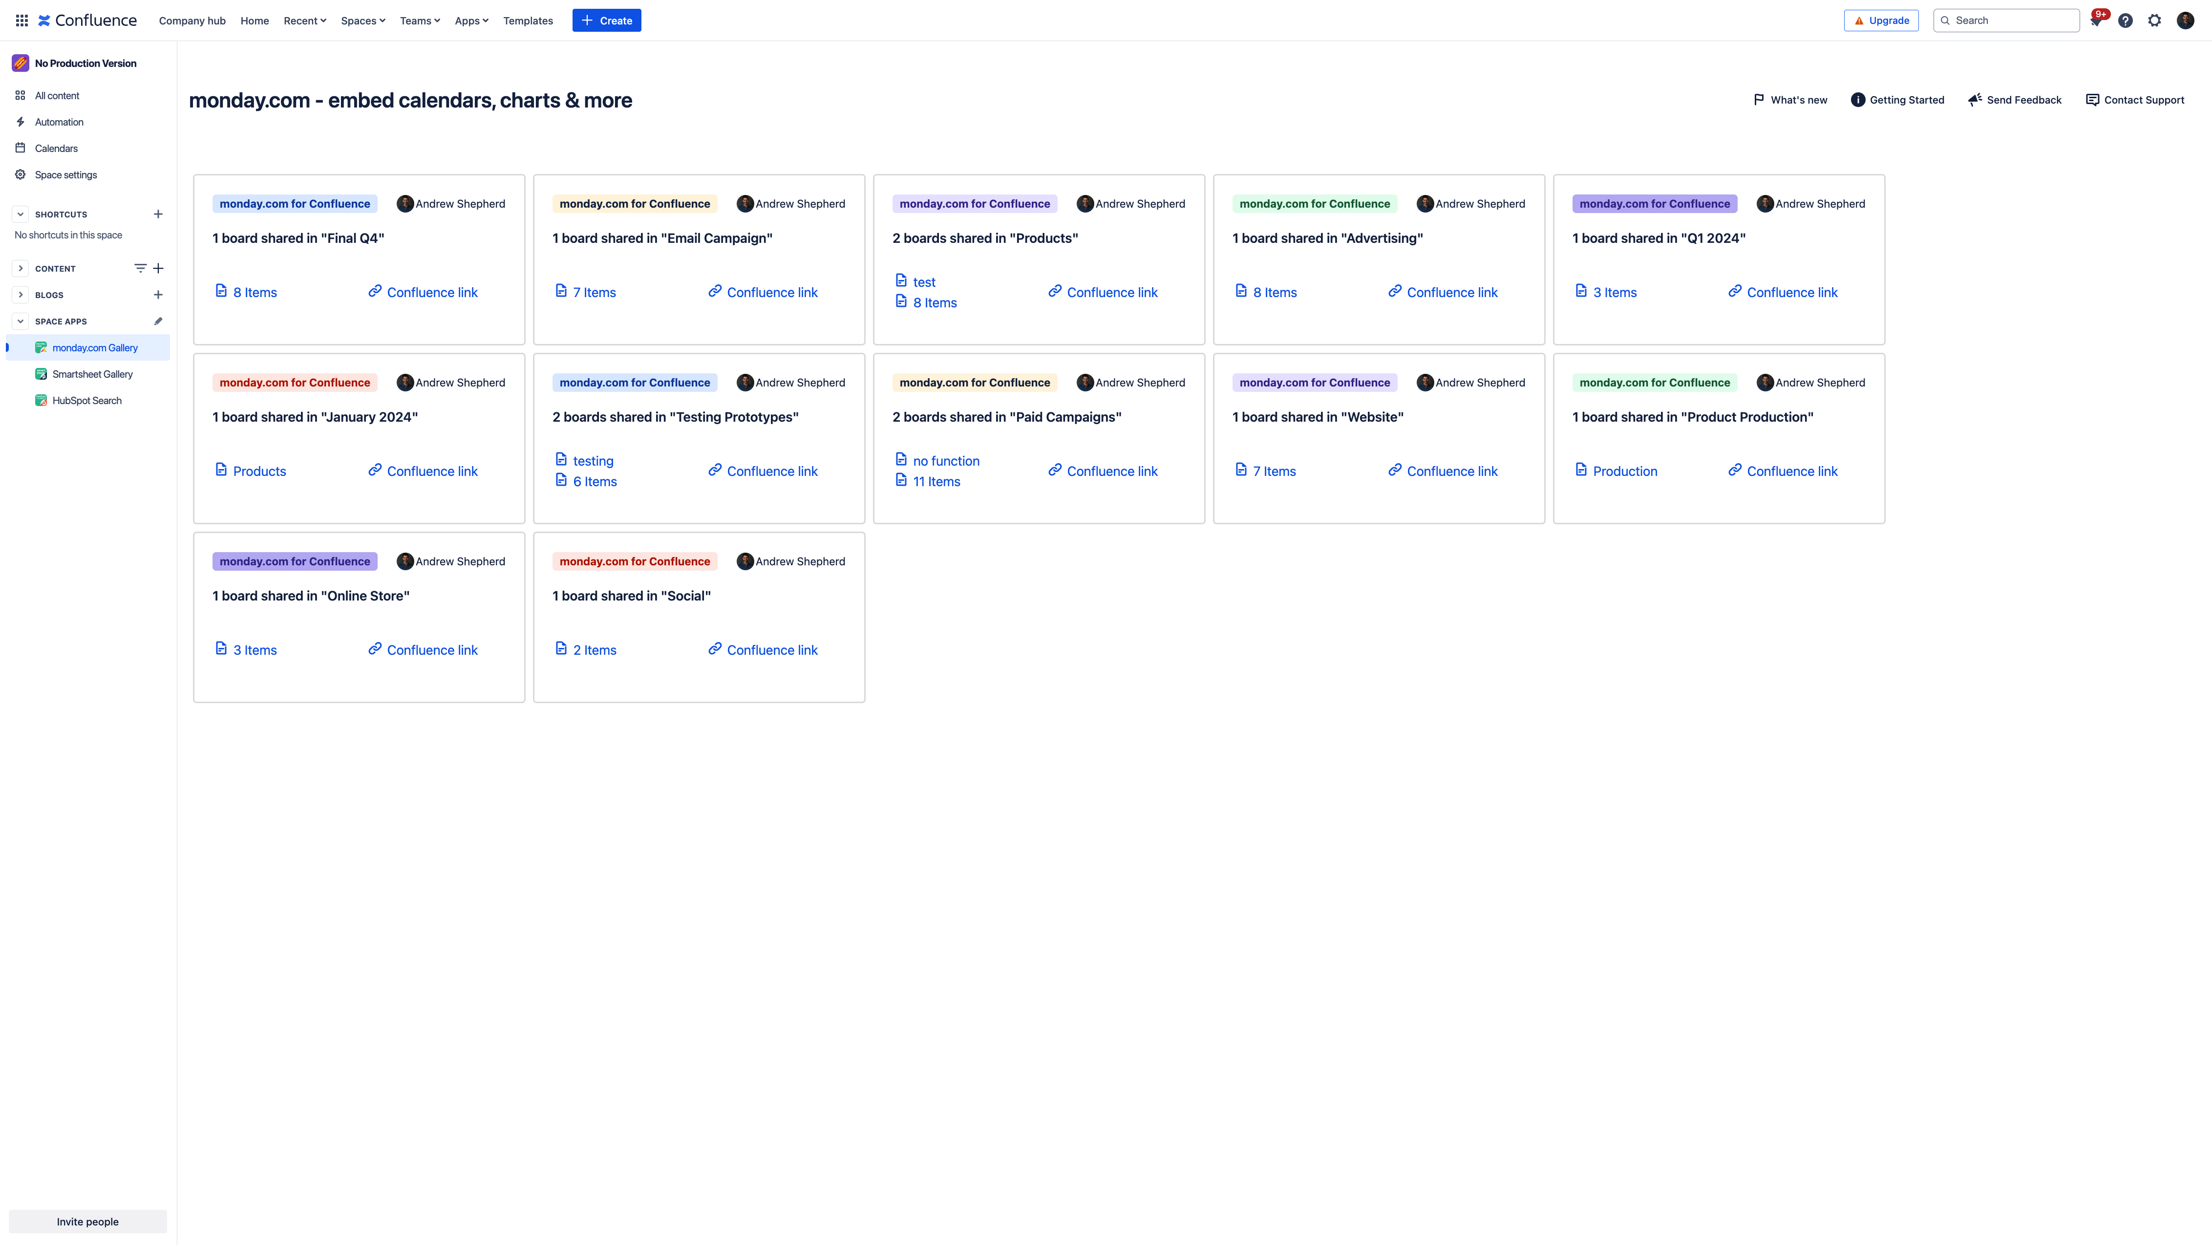Expand the Blogs section chevron
Screen dimensions: 2212x1245
coord(21,295)
